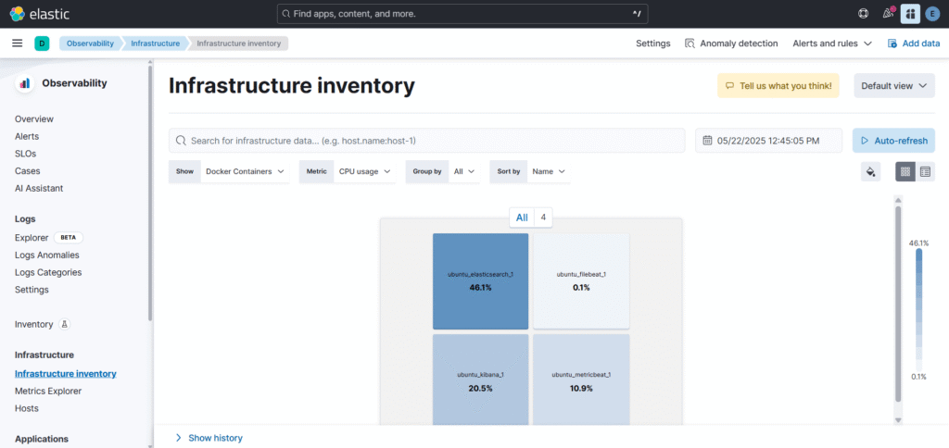Click the 46.1% legend maximum label
Image resolution: width=949 pixels, height=448 pixels.
click(x=918, y=243)
